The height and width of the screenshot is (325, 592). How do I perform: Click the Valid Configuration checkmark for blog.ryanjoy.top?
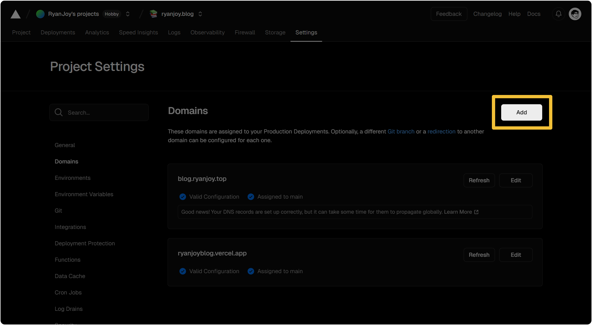pyautogui.click(x=182, y=197)
